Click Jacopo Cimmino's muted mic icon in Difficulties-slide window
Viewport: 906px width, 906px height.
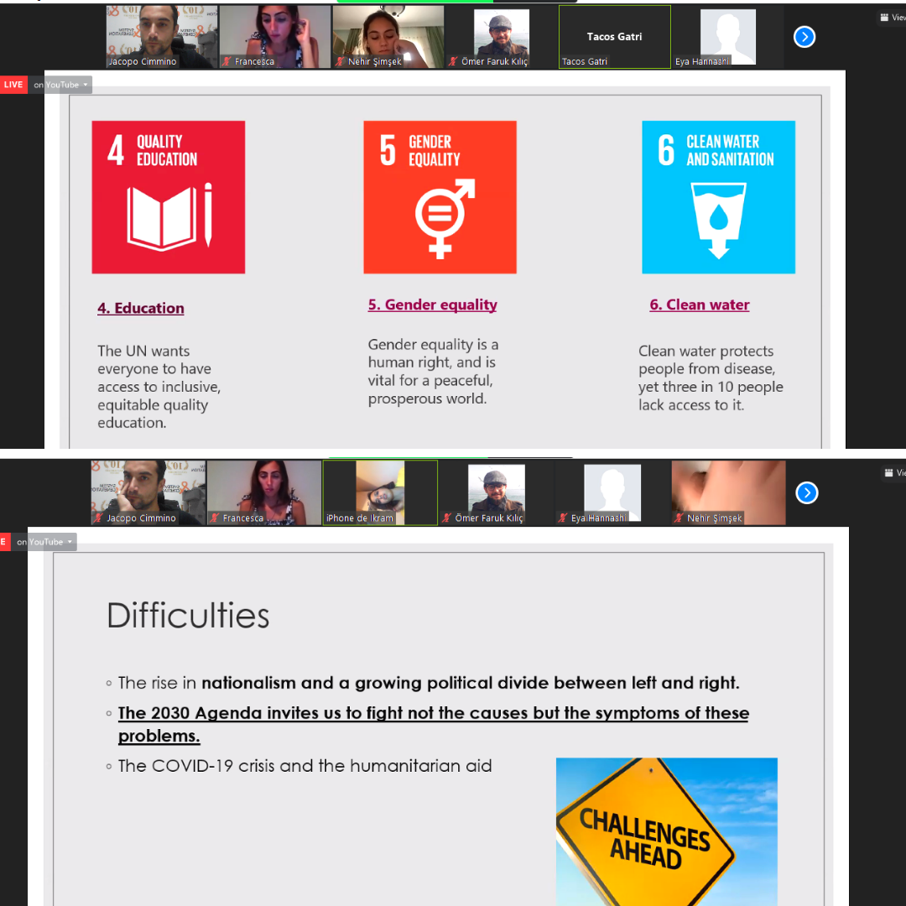coord(99,518)
